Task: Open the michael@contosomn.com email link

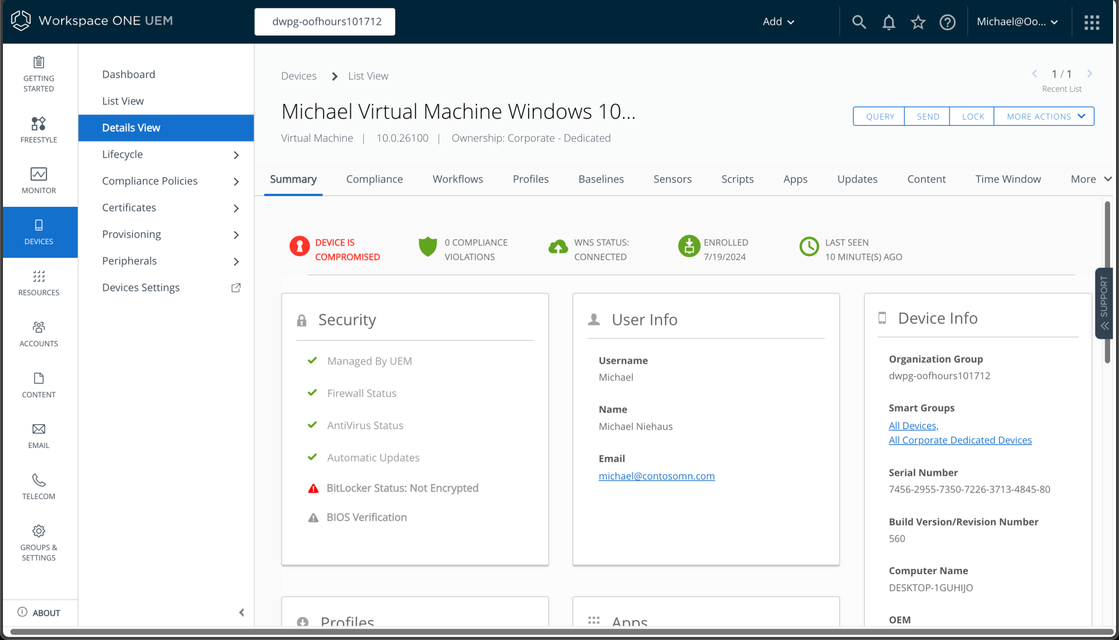Action: [x=656, y=476]
